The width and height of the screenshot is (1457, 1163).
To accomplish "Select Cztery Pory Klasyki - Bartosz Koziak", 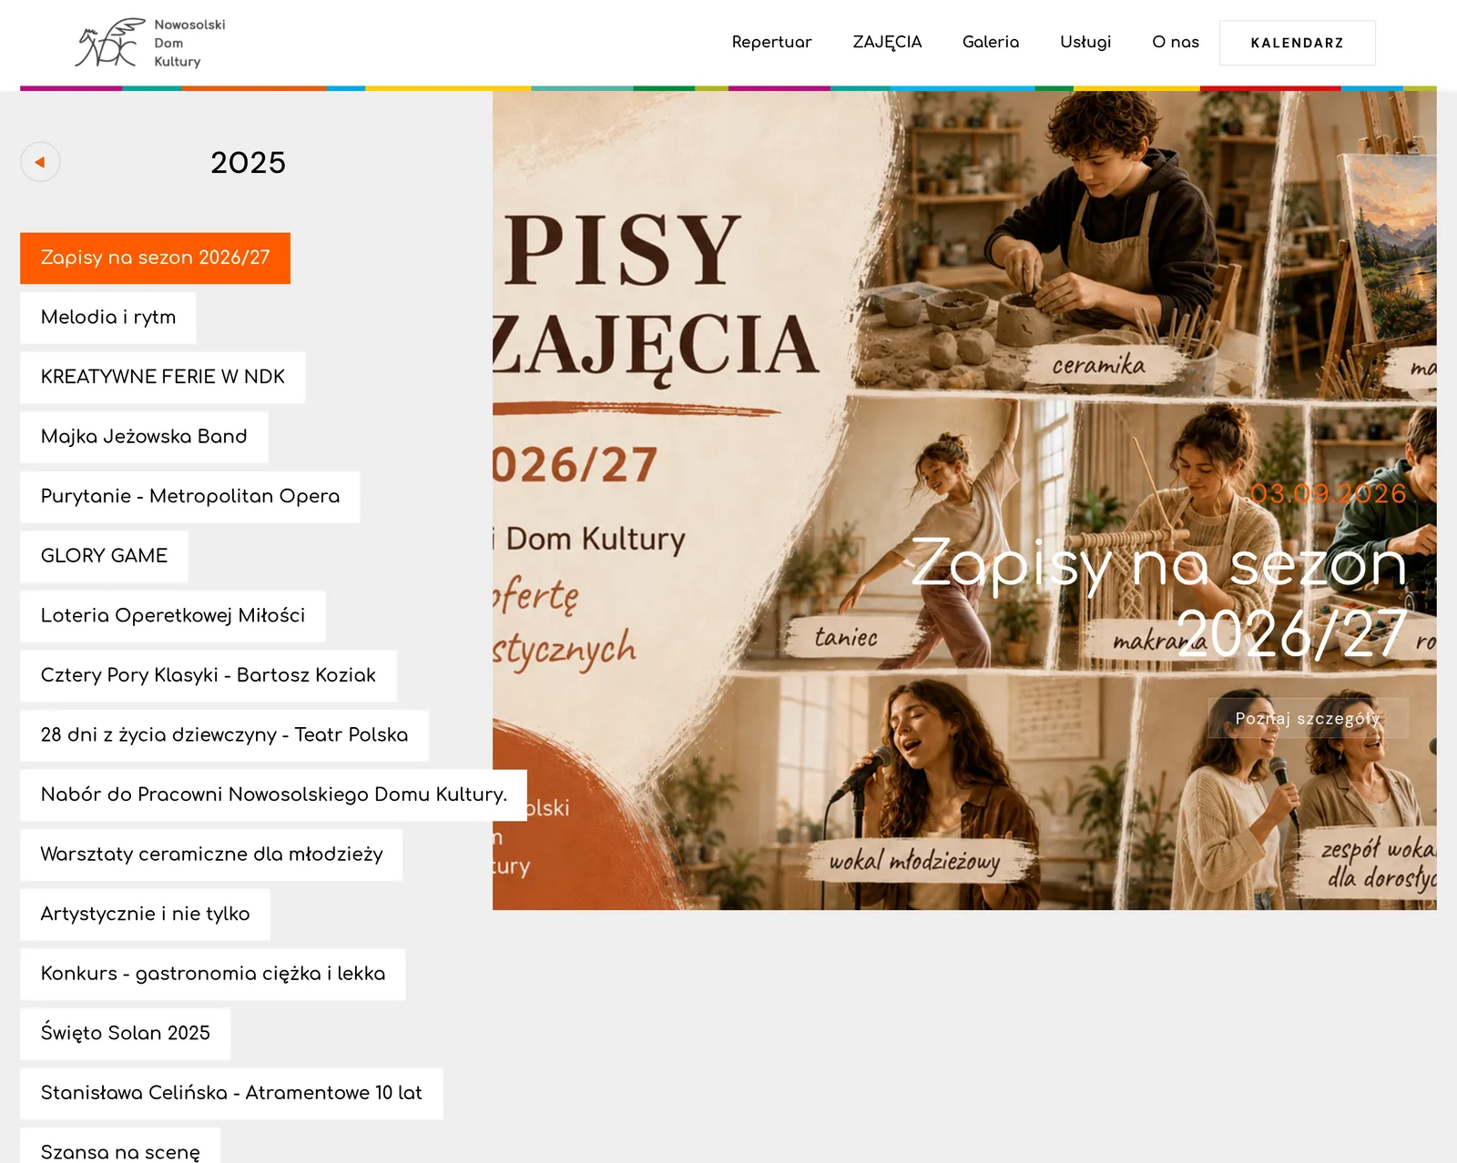I will pos(209,675).
